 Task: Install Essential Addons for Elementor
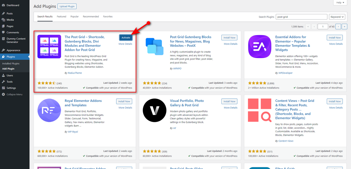tap(335, 38)
